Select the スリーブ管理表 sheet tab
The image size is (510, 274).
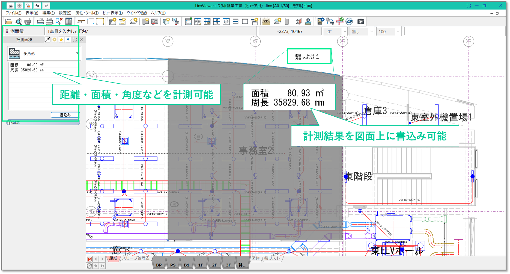click(136, 258)
